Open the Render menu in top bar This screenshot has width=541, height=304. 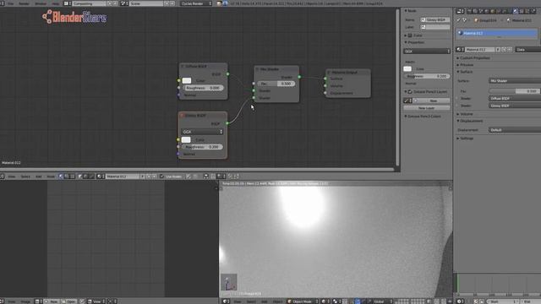24,3
